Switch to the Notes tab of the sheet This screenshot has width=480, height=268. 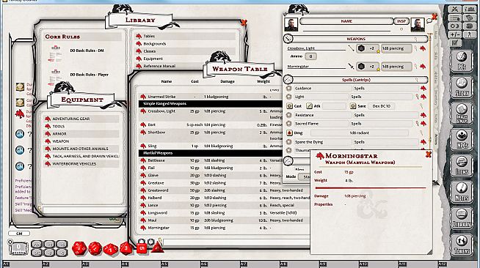point(436,118)
